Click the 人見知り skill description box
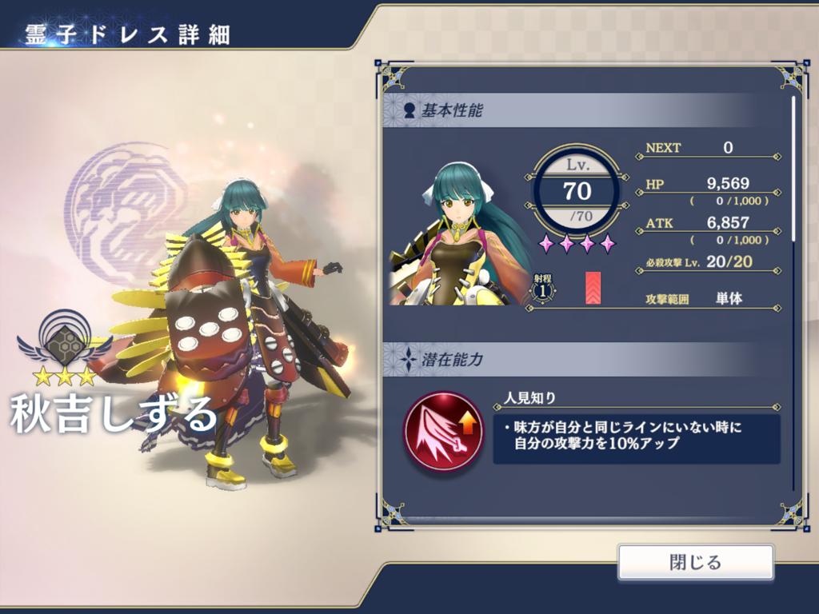The image size is (819, 614). coord(636,439)
